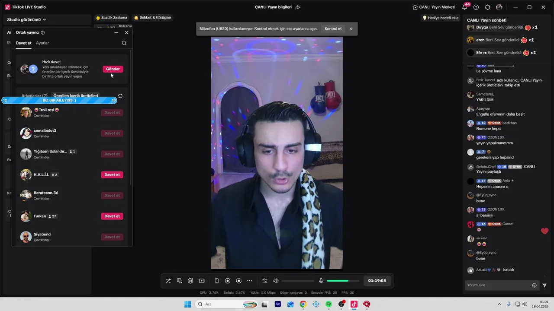
Task: Click the BIZ BIR AILEYISS progress bar
Action: tap(59, 100)
